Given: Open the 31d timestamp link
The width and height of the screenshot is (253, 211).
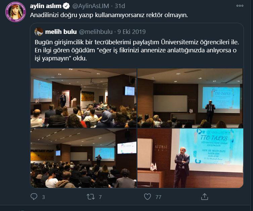Looking at the screenshot, I should 120,6.
